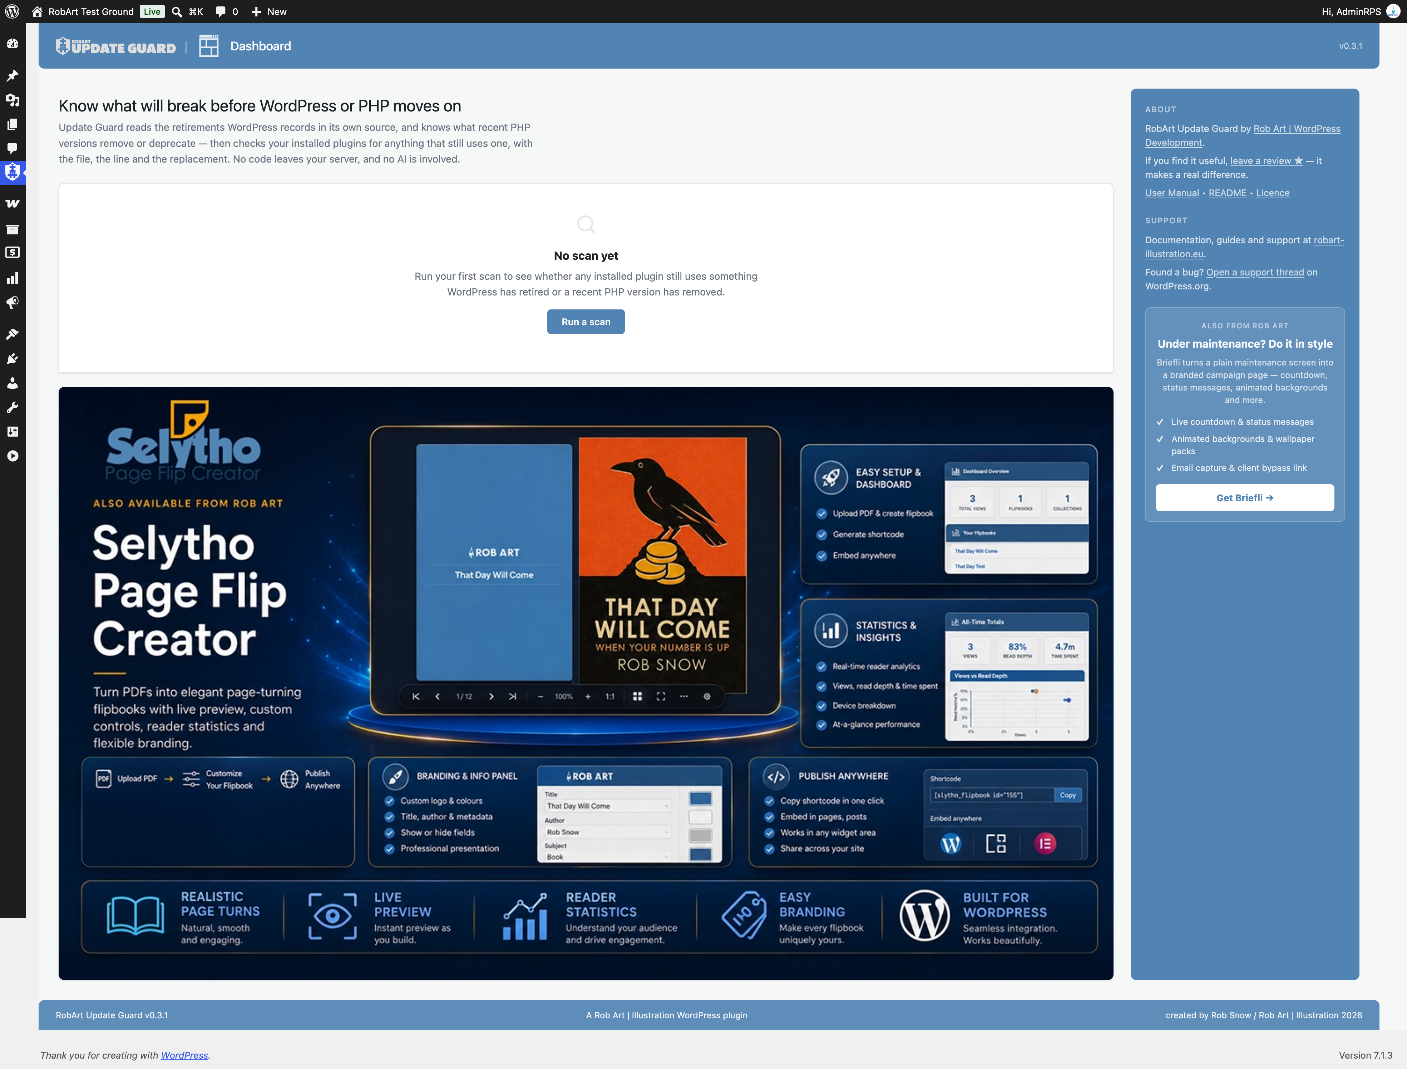Image resolution: width=1407 pixels, height=1069 pixels.
Task: Open the Users person icon
Action: (12, 383)
